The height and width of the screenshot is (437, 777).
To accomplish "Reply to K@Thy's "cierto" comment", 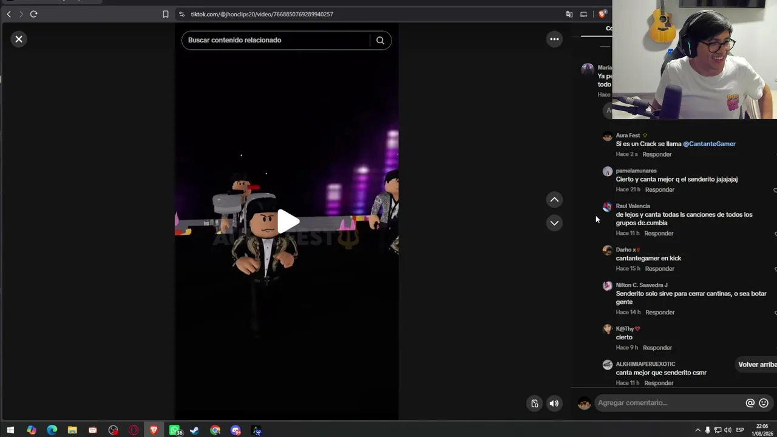I will pos(657,347).
